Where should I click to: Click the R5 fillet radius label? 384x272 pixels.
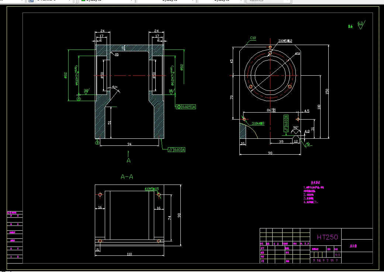pyautogui.click(x=117, y=54)
